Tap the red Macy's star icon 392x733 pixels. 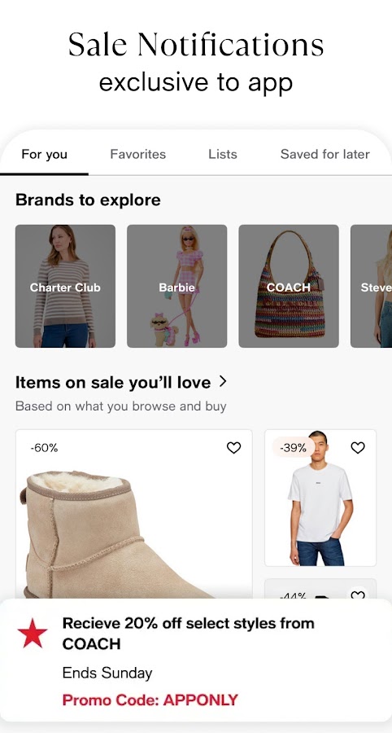pos(33,633)
